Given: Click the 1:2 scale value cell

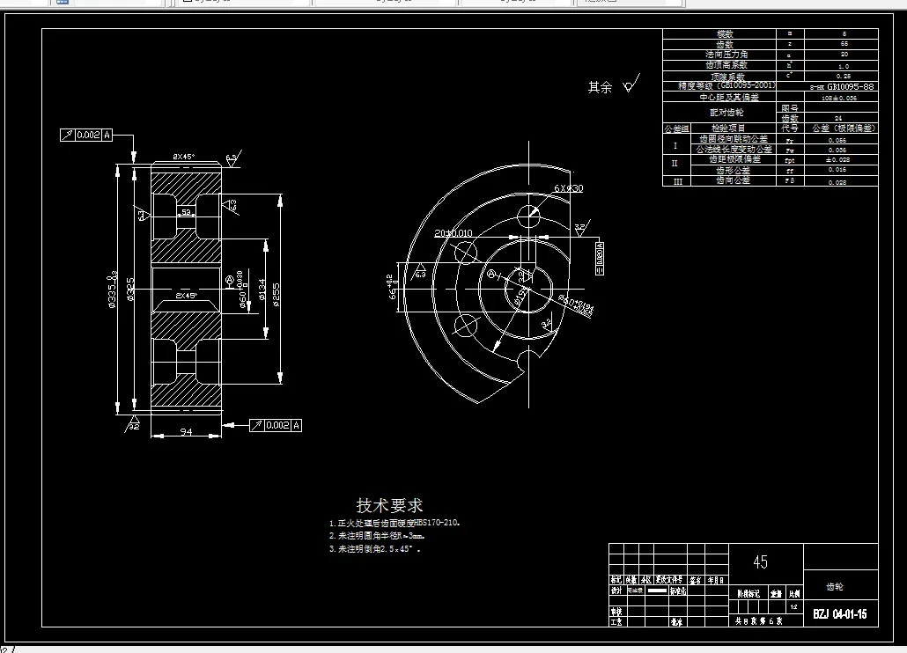Looking at the screenshot, I should [x=794, y=606].
